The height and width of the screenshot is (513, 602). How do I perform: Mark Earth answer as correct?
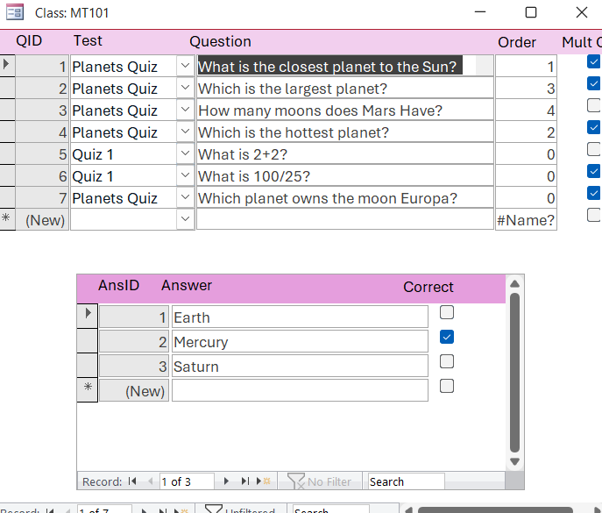click(x=447, y=312)
